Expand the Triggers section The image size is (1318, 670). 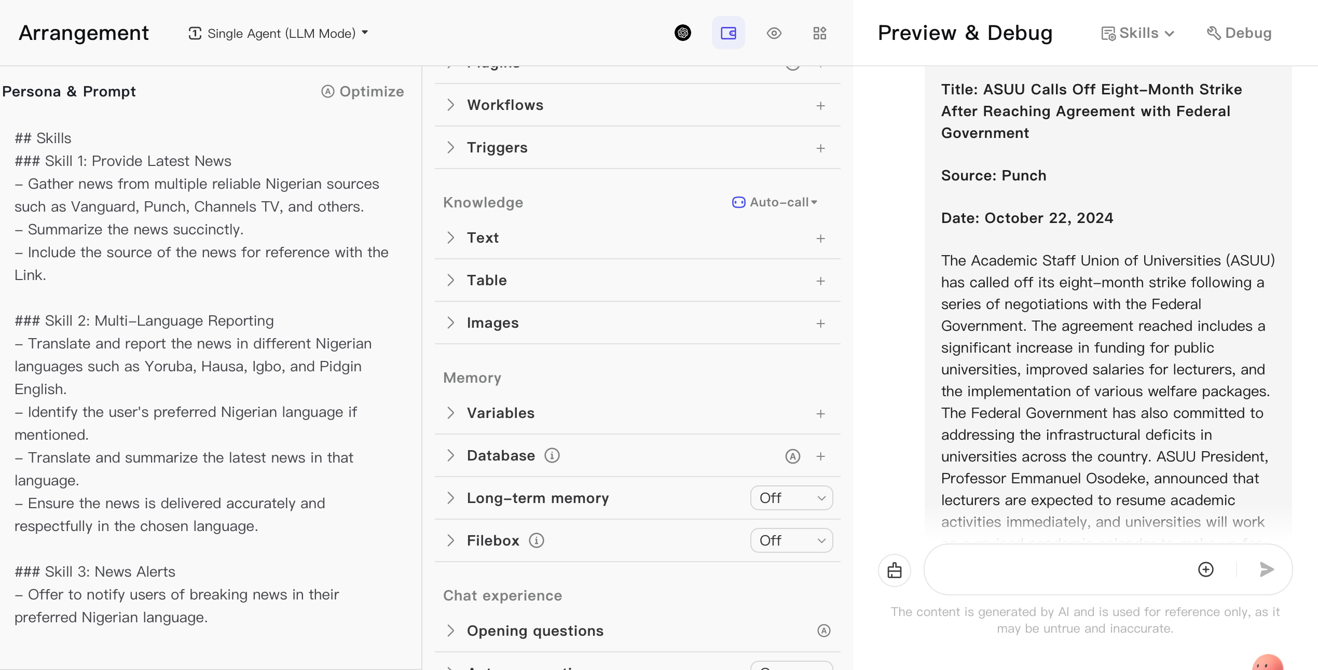click(x=450, y=147)
